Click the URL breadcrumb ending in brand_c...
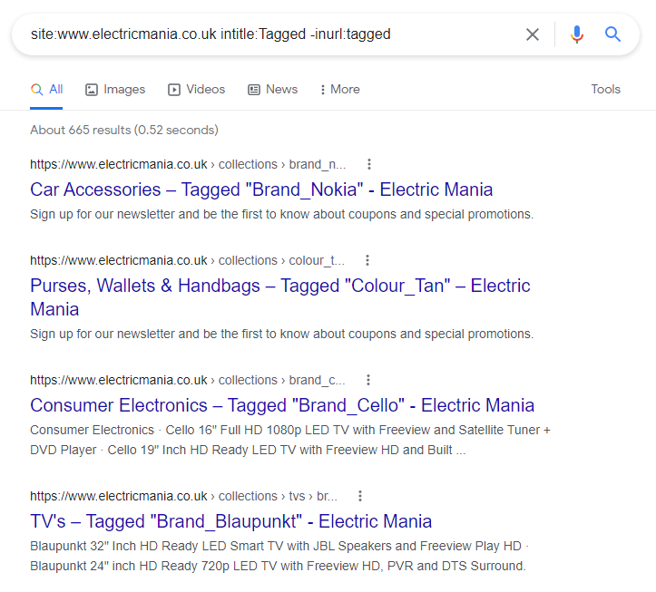Screen dimensions: 656x592 [x=188, y=380]
